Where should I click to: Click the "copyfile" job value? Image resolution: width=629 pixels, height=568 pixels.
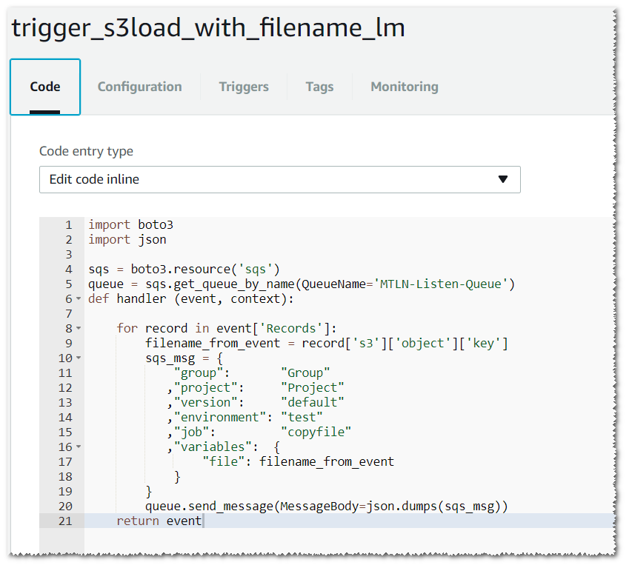(316, 432)
